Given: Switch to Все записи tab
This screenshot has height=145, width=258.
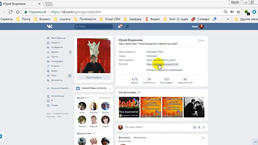Looking at the screenshot, I should click(x=125, y=138).
